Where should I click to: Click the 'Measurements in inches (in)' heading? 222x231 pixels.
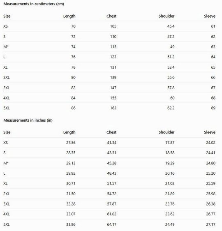(x=28, y=120)
